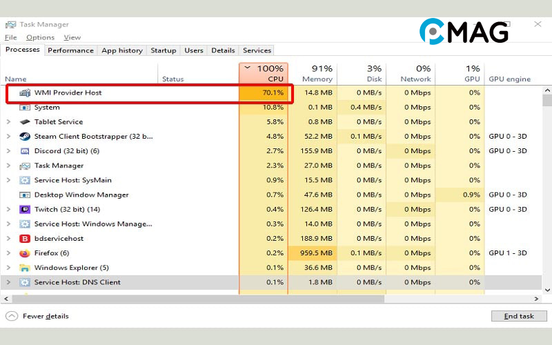Click the Twitch process icon
The image size is (552, 345).
25,210
